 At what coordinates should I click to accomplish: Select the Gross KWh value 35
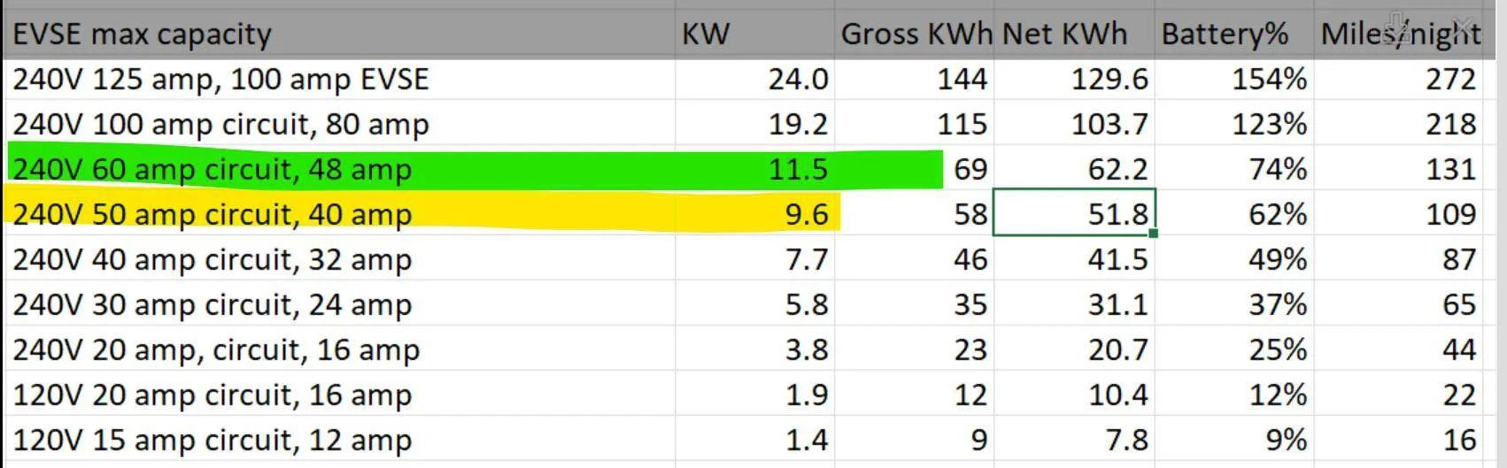tap(970, 305)
